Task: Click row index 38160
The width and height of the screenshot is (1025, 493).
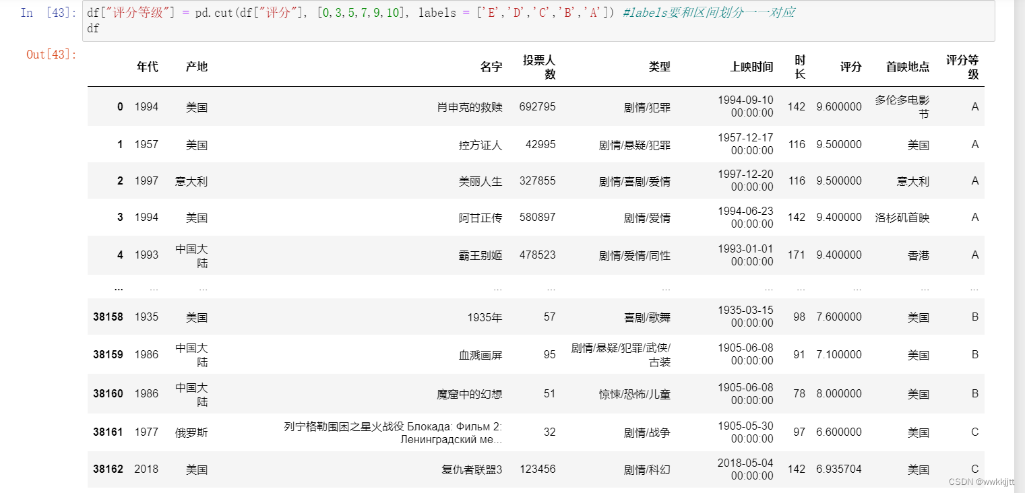Action: coord(108,393)
